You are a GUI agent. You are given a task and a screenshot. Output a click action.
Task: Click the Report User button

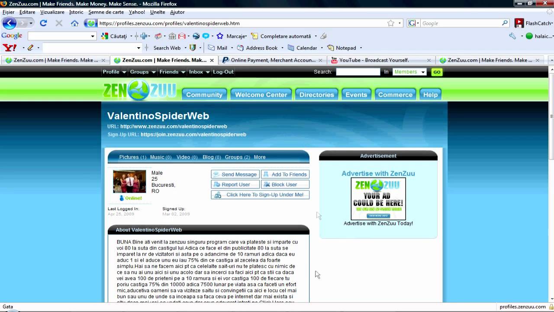(235, 185)
